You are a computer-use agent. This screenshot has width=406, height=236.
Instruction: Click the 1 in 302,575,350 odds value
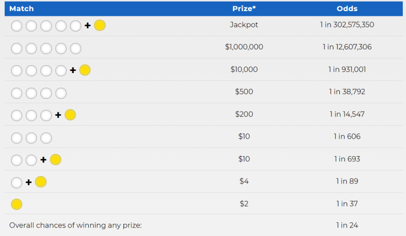tap(347, 25)
